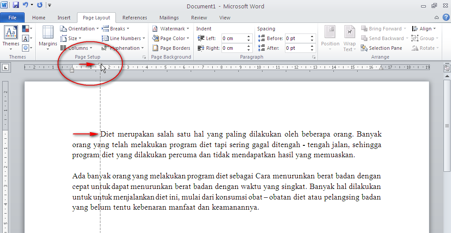The width and height of the screenshot is (451, 233).
Task: Click the Undo icon
Action: point(25,5)
